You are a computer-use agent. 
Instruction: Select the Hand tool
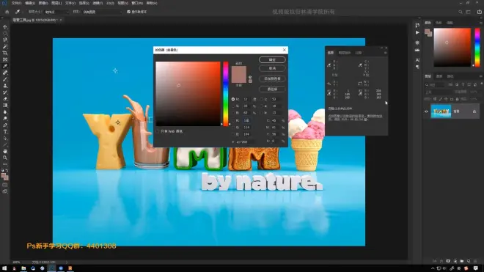tap(5, 151)
